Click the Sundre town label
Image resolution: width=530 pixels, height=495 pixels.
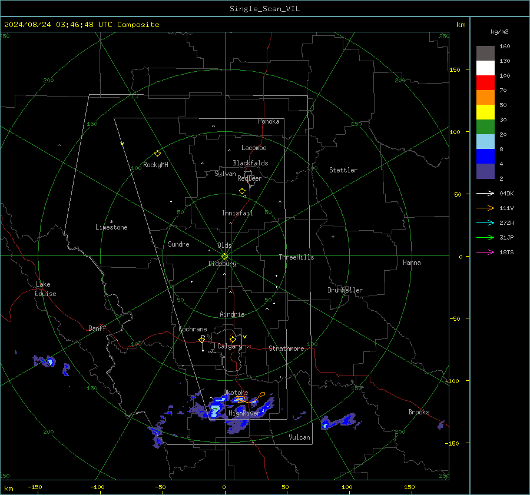coord(178,244)
